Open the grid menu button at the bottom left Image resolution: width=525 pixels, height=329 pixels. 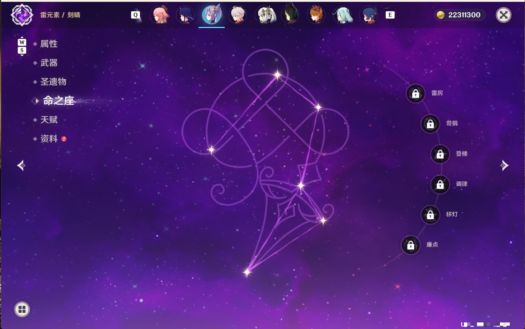(x=22, y=309)
